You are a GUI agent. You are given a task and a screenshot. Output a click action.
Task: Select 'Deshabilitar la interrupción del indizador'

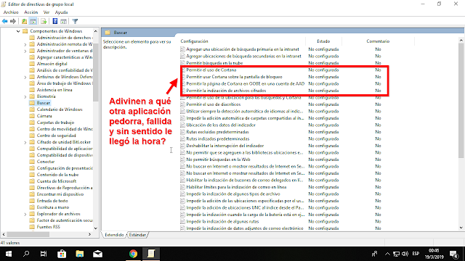pyautogui.click(x=225, y=146)
